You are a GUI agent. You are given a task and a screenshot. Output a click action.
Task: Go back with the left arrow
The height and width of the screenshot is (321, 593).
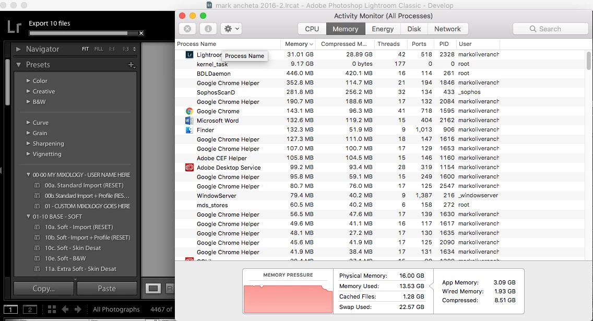(65, 310)
